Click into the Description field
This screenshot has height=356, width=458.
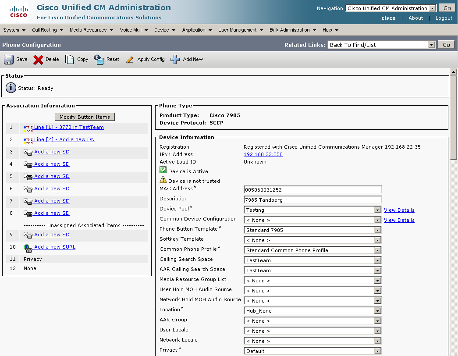(312, 200)
